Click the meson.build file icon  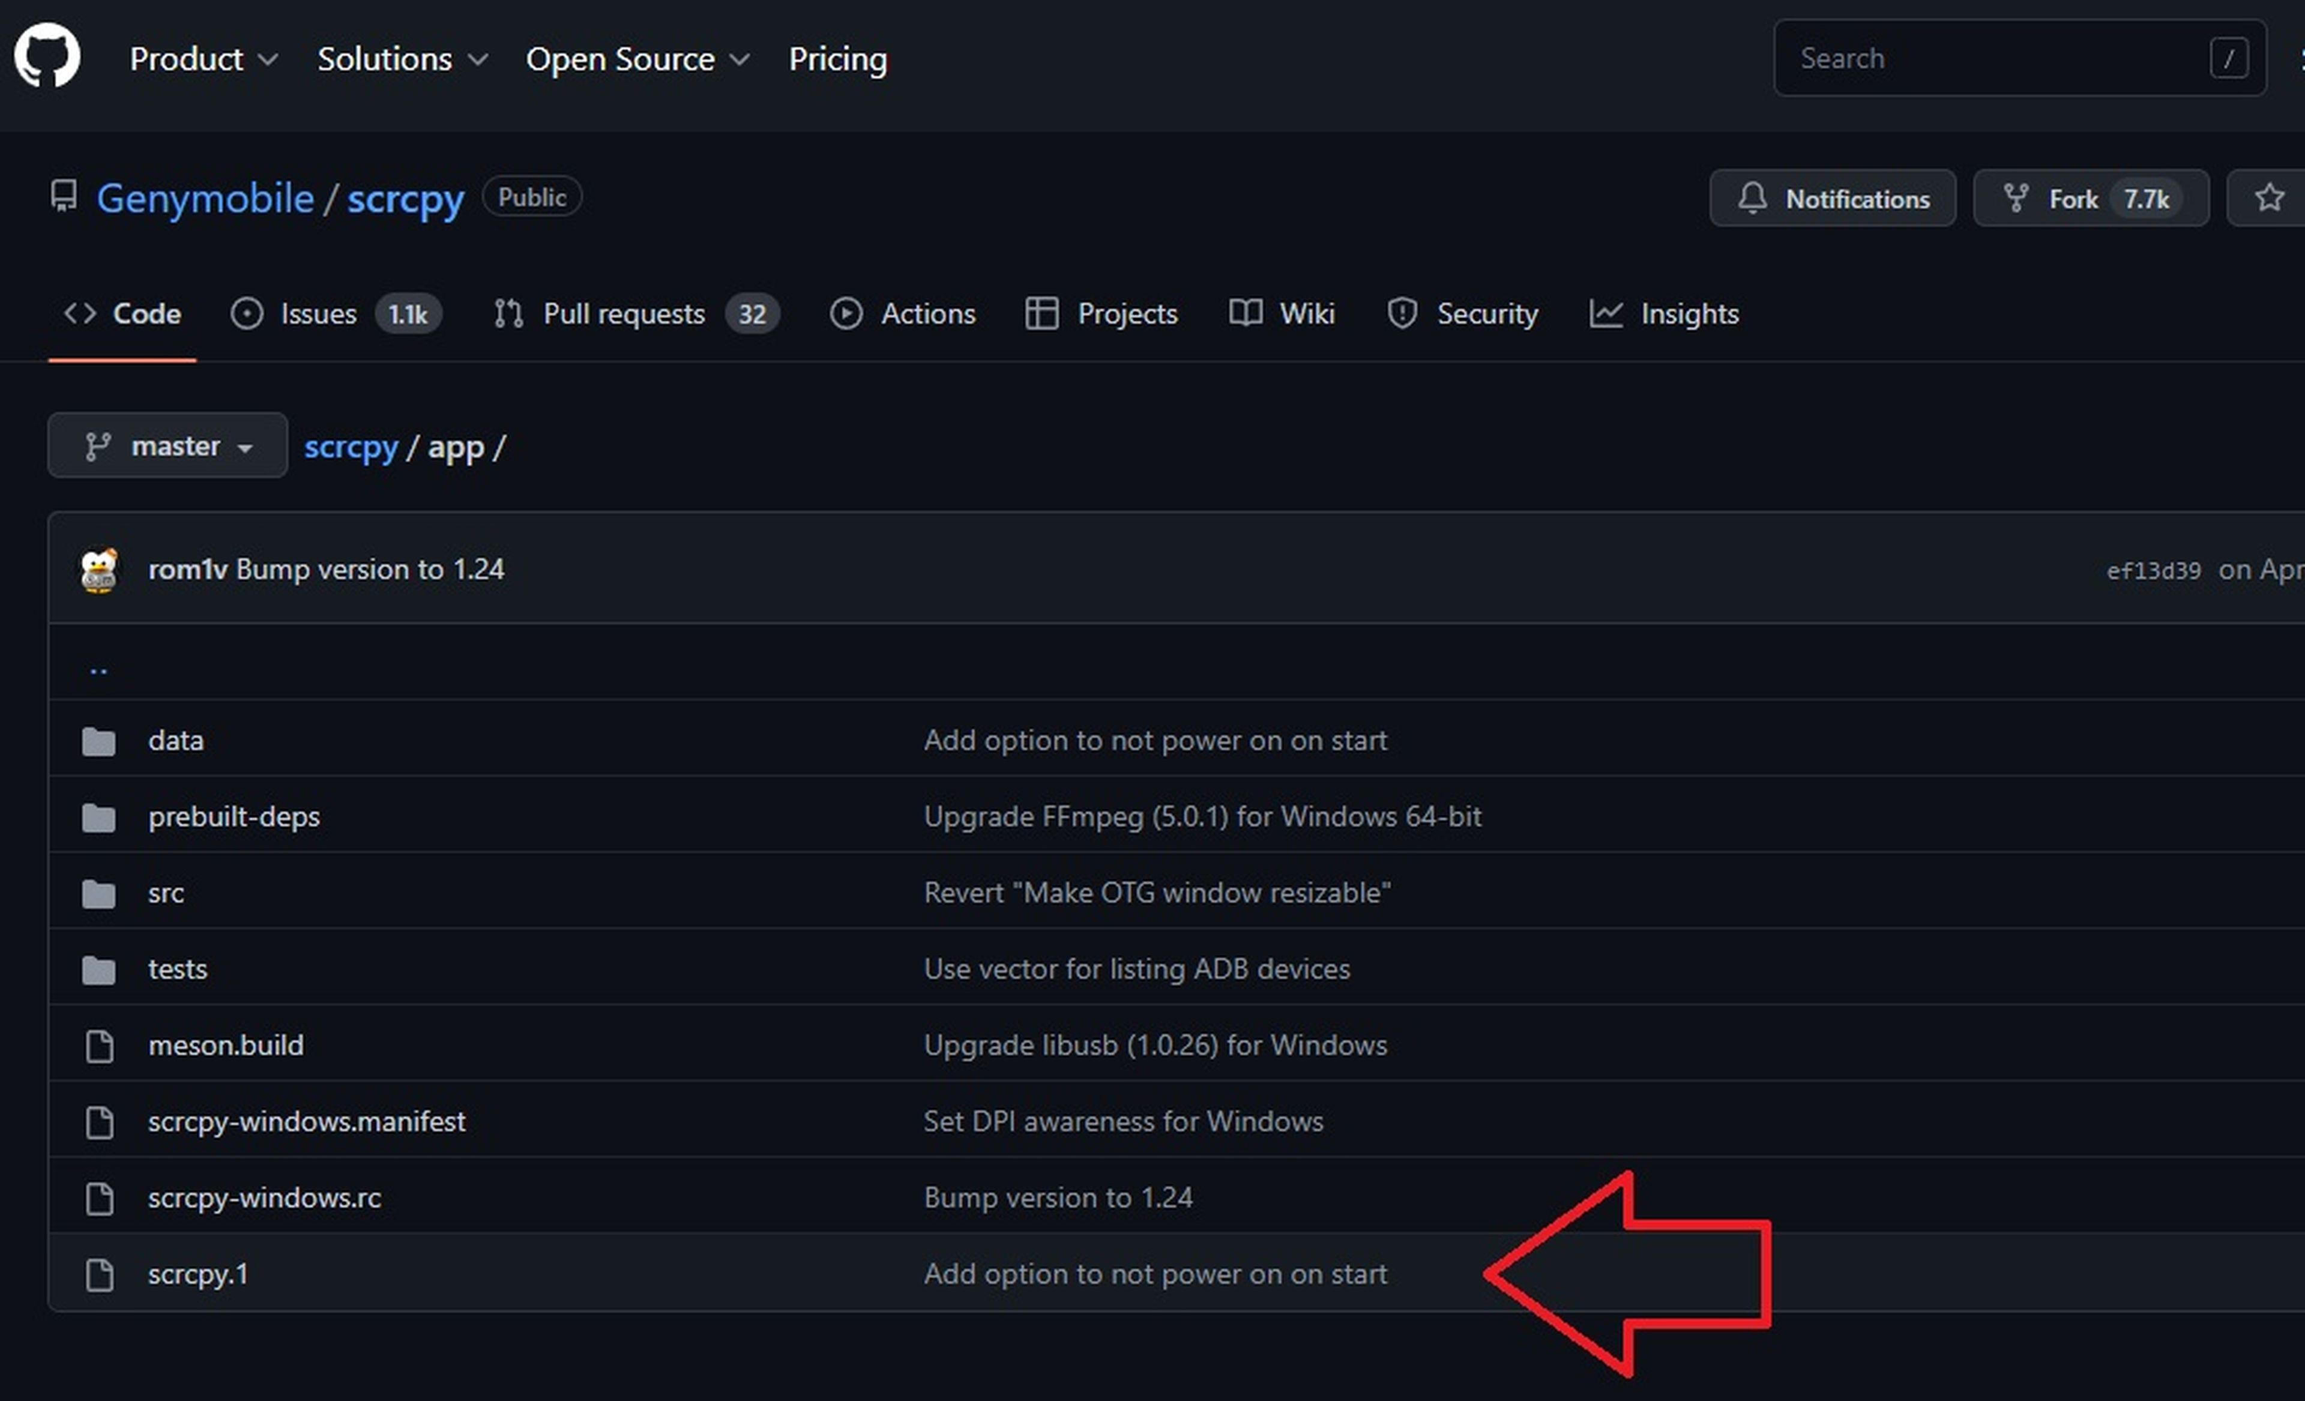(99, 1046)
